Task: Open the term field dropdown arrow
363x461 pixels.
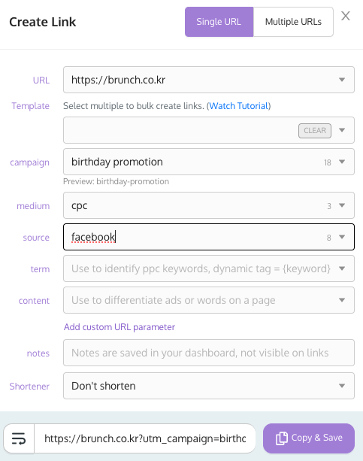Action: (342, 268)
